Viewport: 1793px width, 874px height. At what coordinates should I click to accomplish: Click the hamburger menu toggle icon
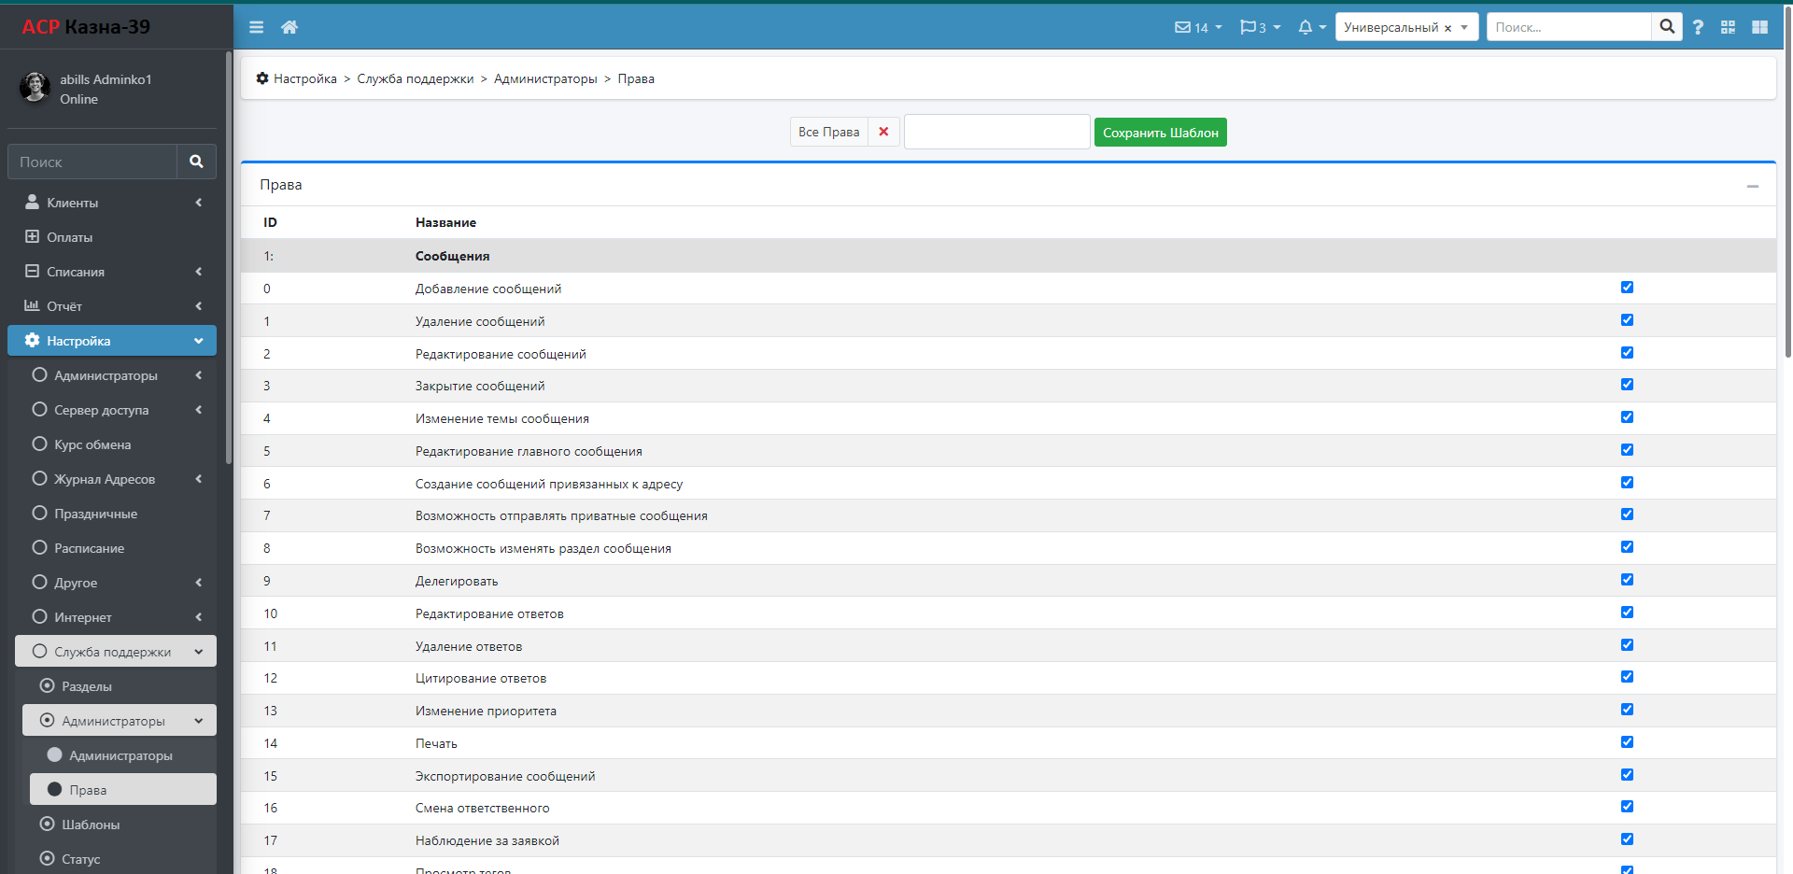pyautogui.click(x=256, y=27)
